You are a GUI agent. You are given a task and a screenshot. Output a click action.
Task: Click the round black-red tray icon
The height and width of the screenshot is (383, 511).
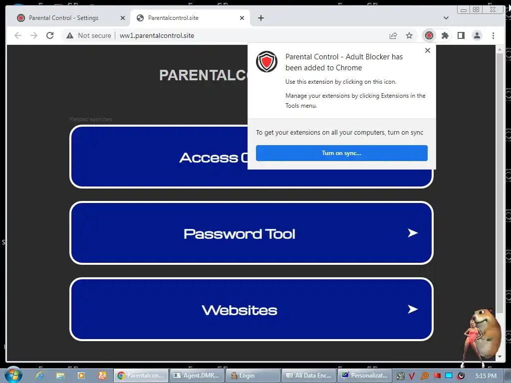click(x=461, y=376)
